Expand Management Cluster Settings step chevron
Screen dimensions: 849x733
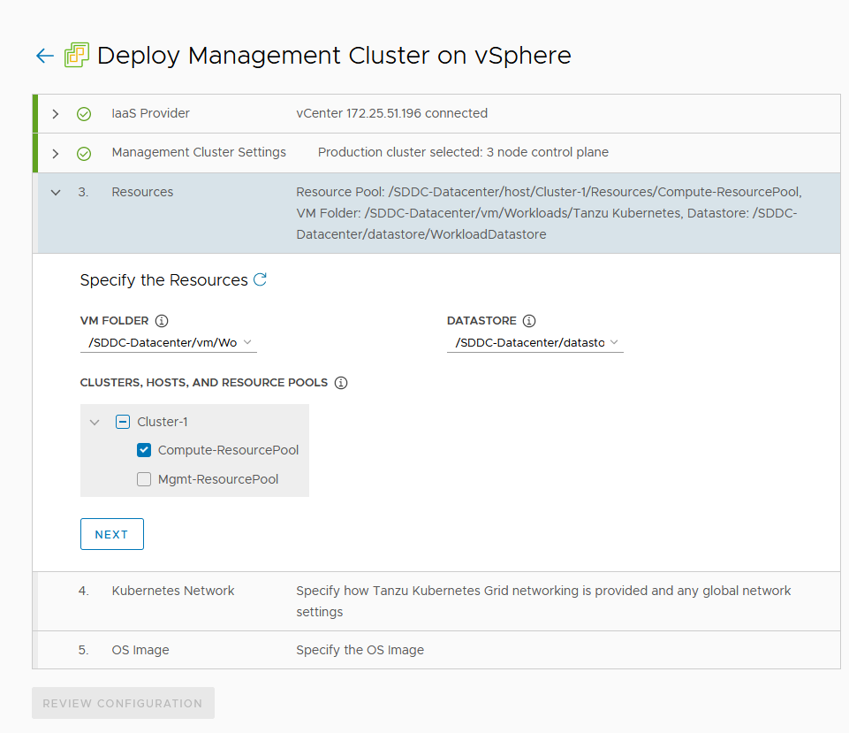point(56,154)
